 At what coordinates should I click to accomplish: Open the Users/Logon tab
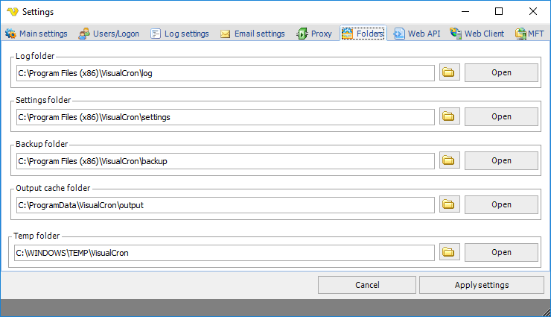click(109, 34)
